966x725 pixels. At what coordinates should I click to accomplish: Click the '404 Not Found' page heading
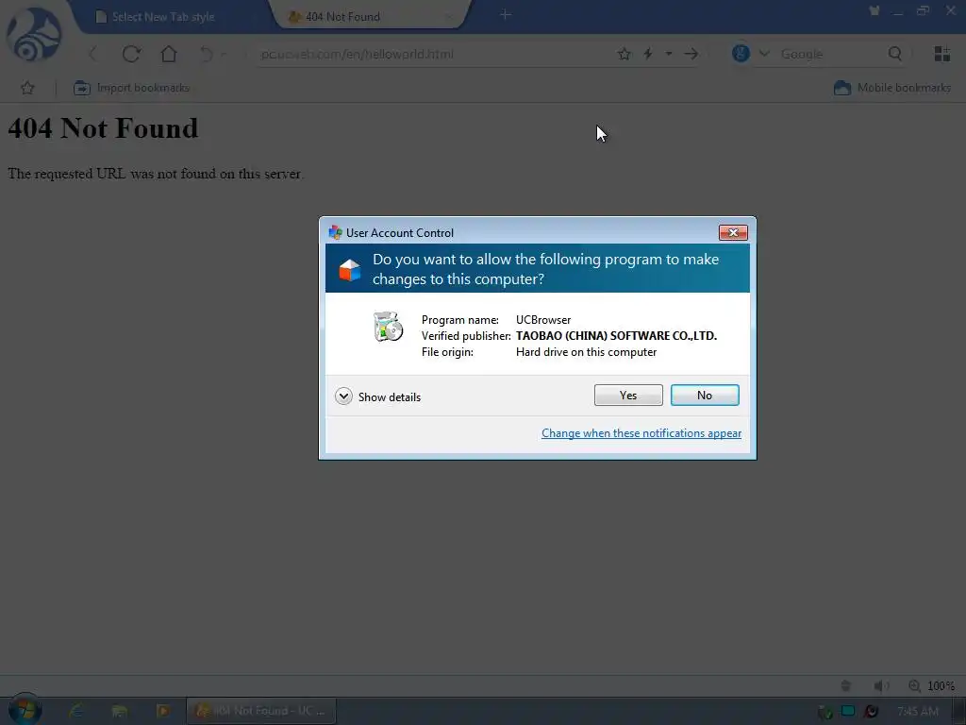(103, 128)
